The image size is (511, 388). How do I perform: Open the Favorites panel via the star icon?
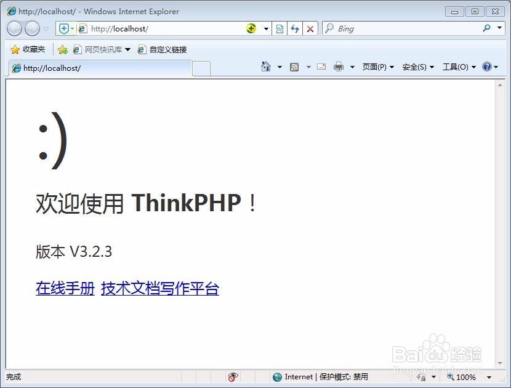(x=15, y=49)
